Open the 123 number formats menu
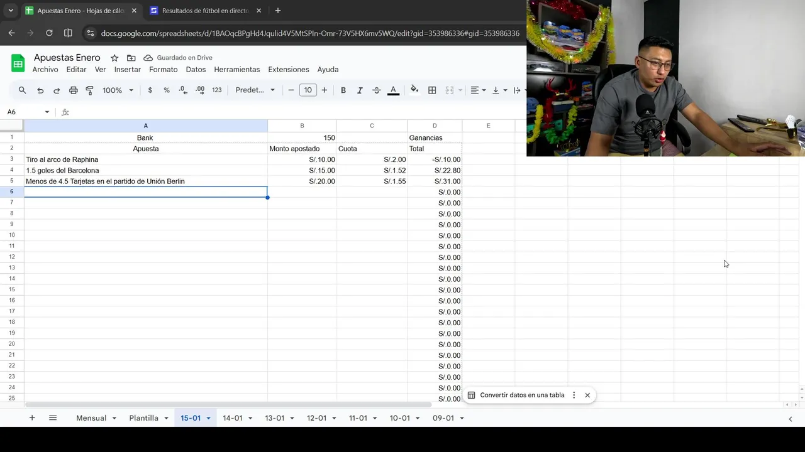The height and width of the screenshot is (452, 805). (x=216, y=90)
